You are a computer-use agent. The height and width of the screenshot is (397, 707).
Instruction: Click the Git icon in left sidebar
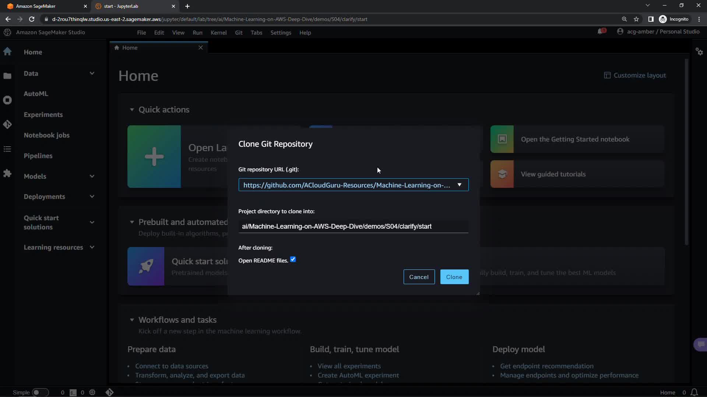[x=7, y=125]
